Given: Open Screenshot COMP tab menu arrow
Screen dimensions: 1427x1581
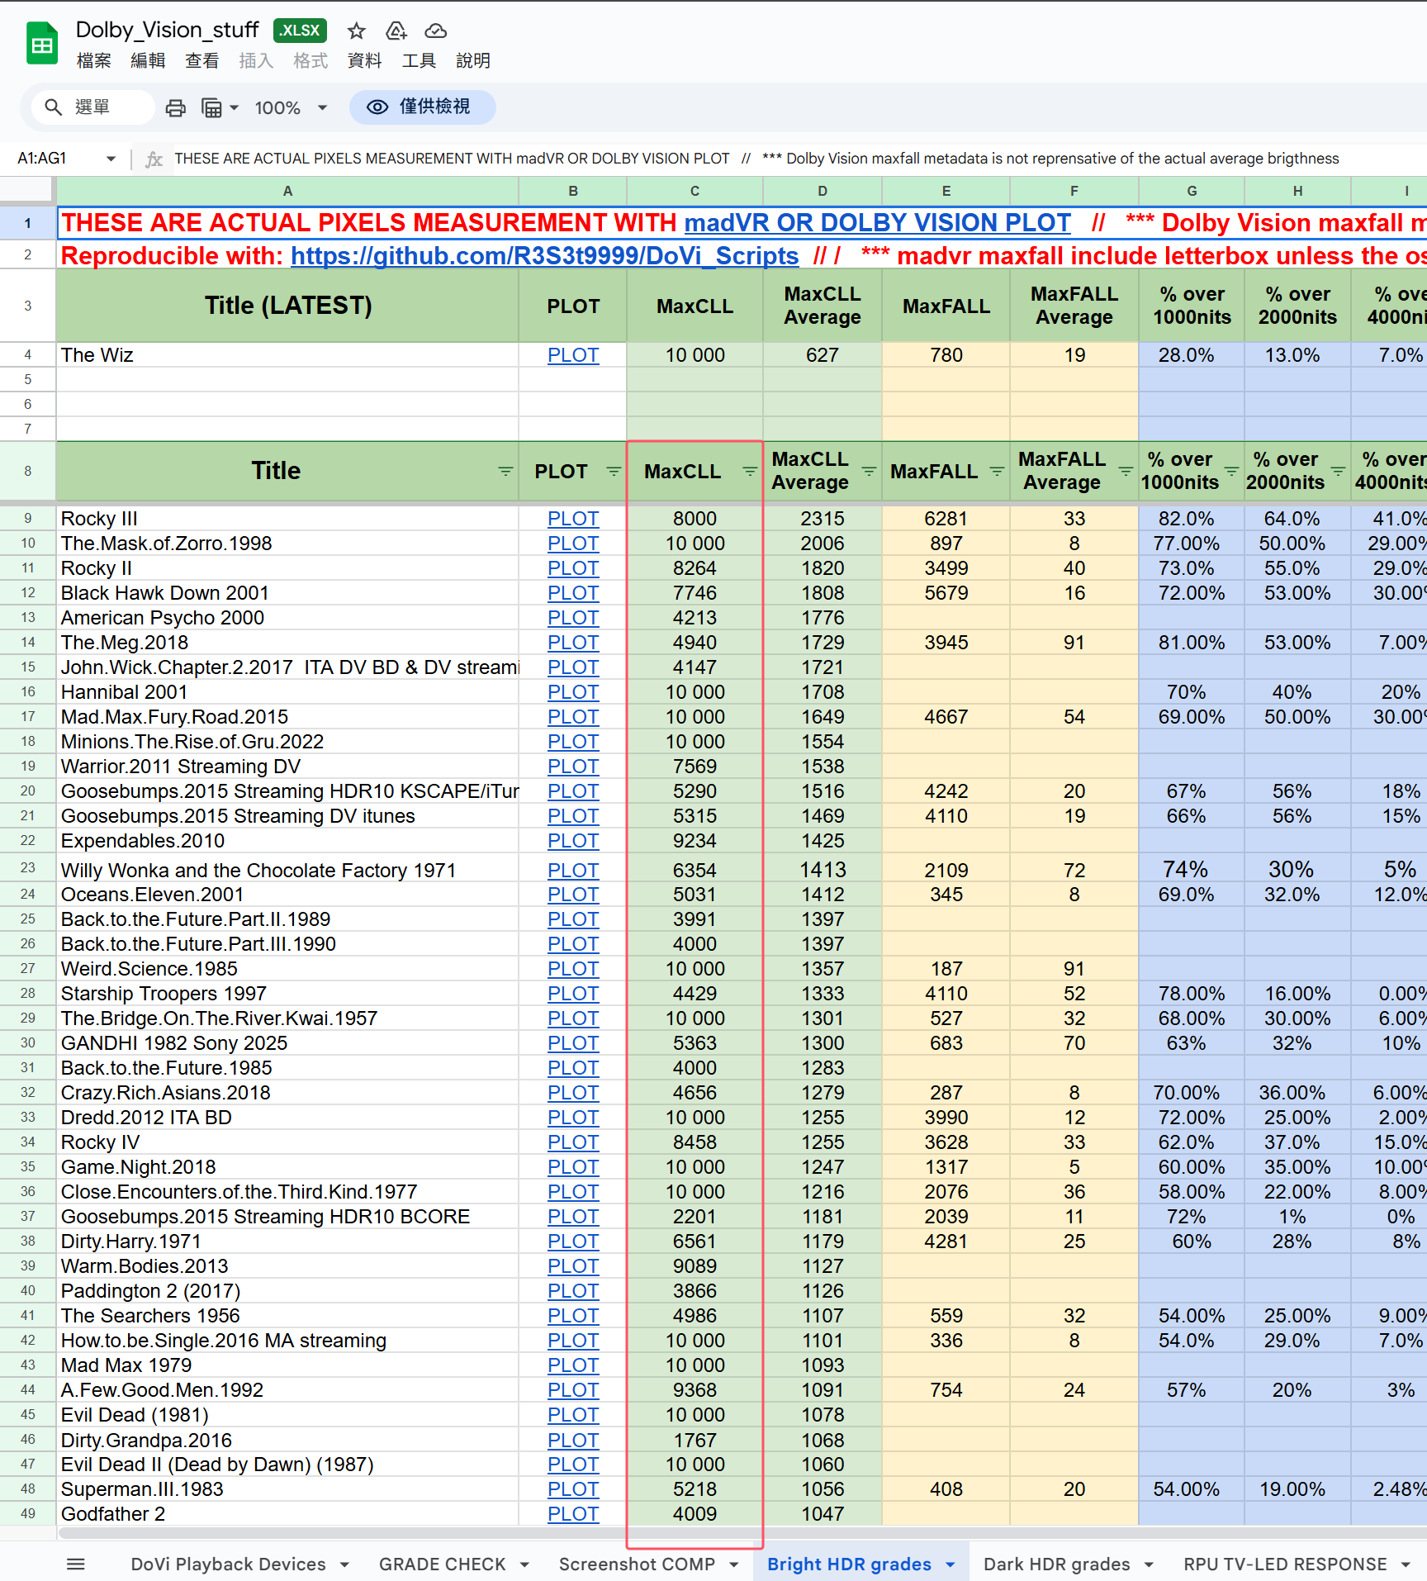Looking at the screenshot, I should (733, 1564).
